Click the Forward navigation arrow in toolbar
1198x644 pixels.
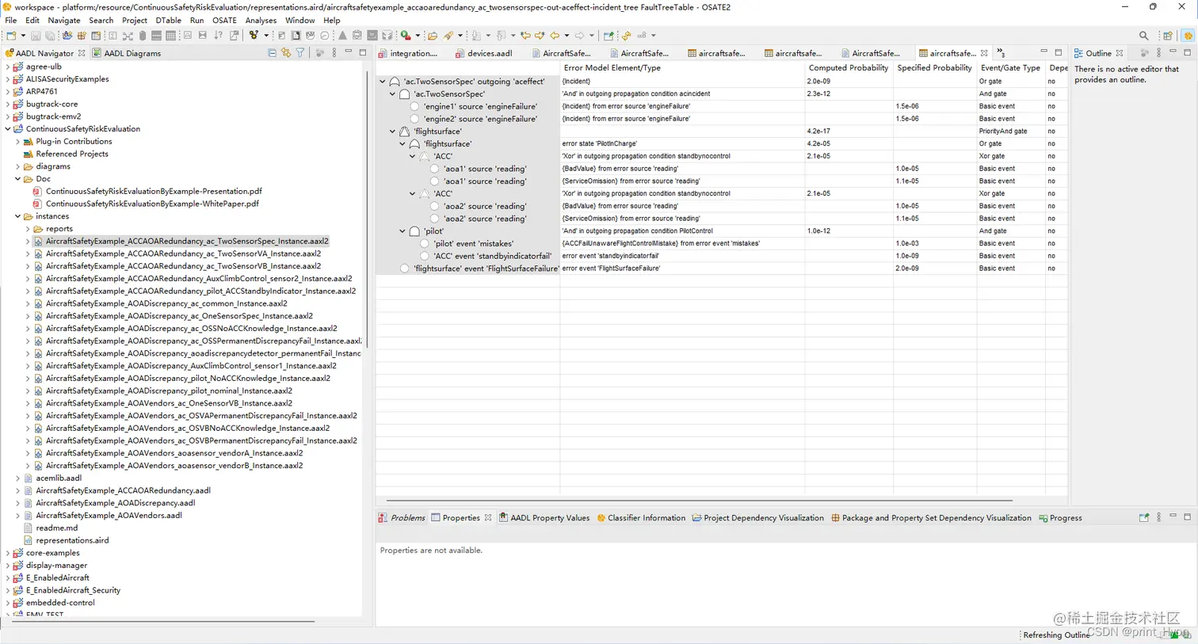[x=579, y=36]
